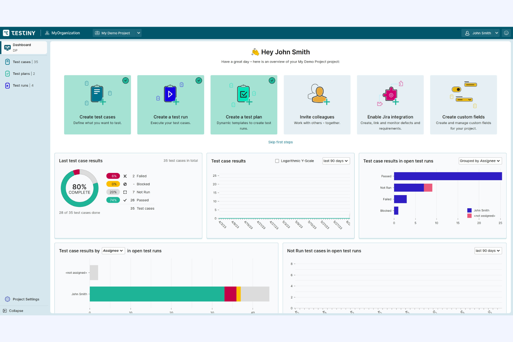
Task: Open the Grouped by Assignee dropdown
Action: (480, 161)
